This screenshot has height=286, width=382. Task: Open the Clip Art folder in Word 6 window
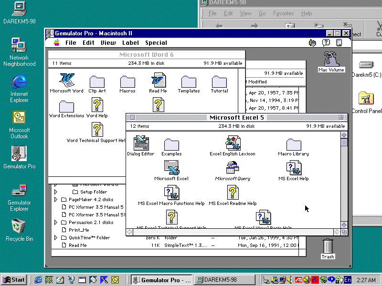click(x=97, y=82)
